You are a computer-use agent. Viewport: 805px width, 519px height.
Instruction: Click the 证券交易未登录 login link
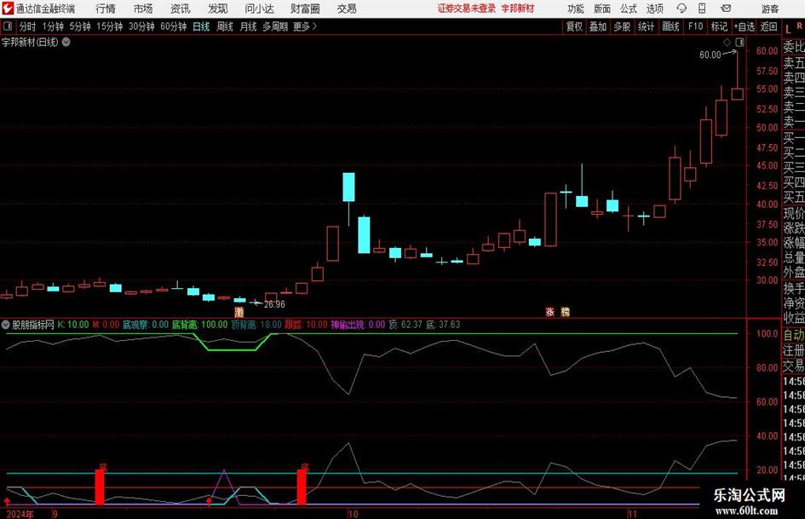[467, 9]
